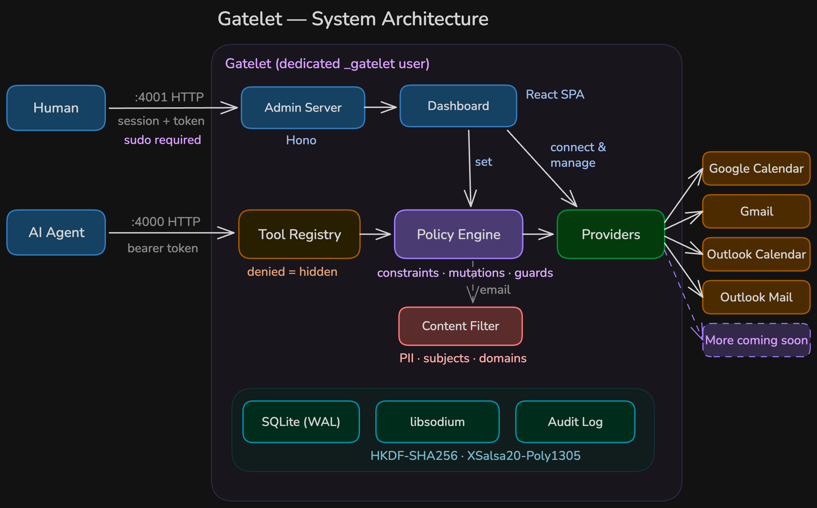The height and width of the screenshot is (508, 817).
Task: Select the Audit Log node
Action: tap(575, 421)
